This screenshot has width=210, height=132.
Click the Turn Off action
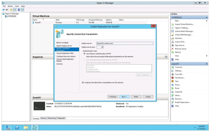179,74
